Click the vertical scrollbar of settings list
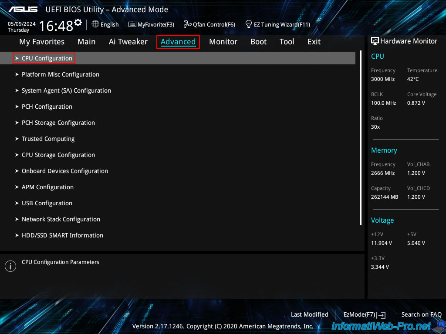This screenshot has width=446, height=334. [361, 139]
